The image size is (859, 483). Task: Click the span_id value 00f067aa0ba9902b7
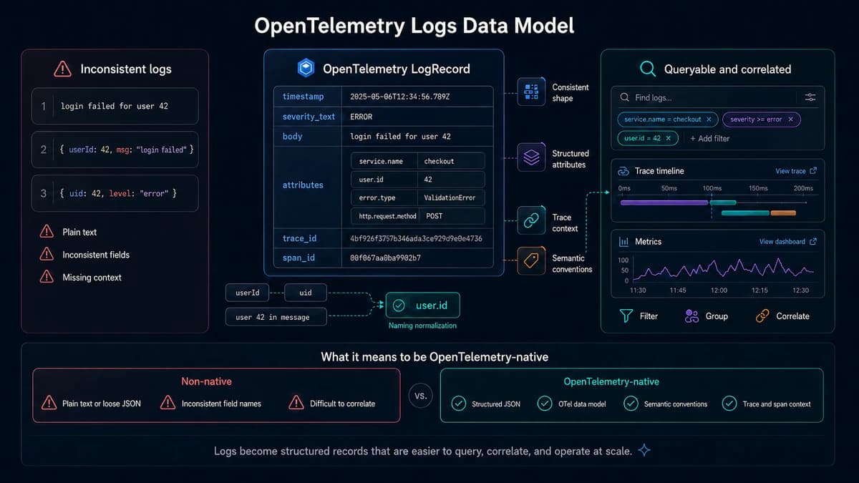click(385, 258)
